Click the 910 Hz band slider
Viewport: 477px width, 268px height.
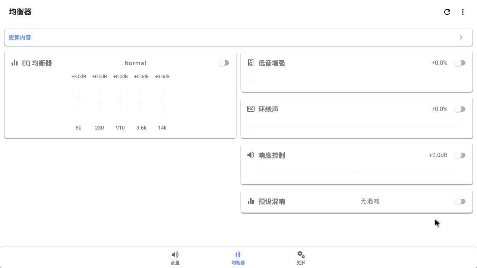[x=120, y=101]
